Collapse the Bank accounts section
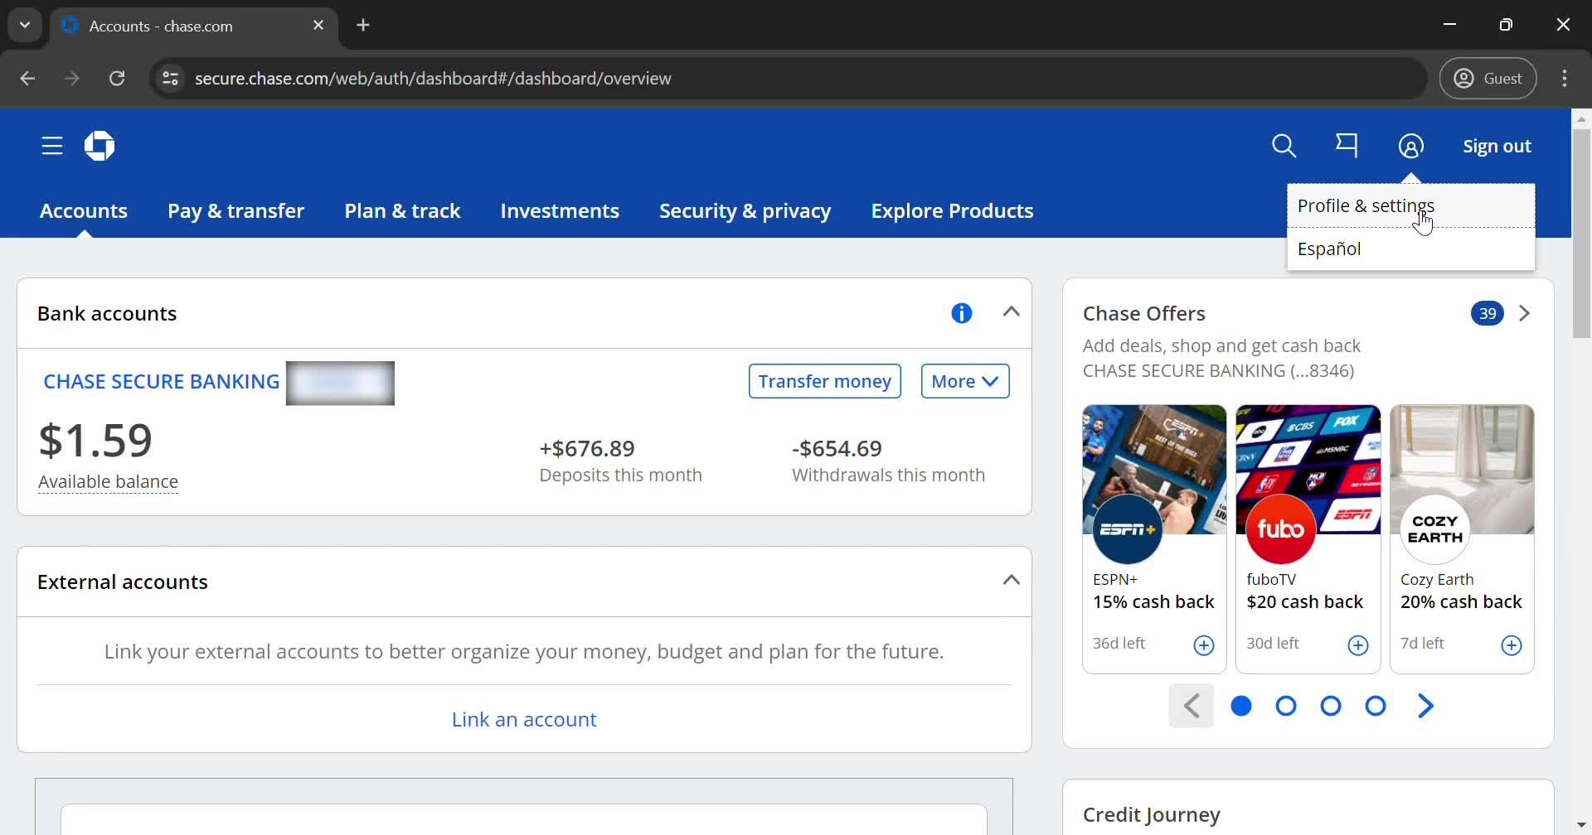 [x=1011, y=312]
